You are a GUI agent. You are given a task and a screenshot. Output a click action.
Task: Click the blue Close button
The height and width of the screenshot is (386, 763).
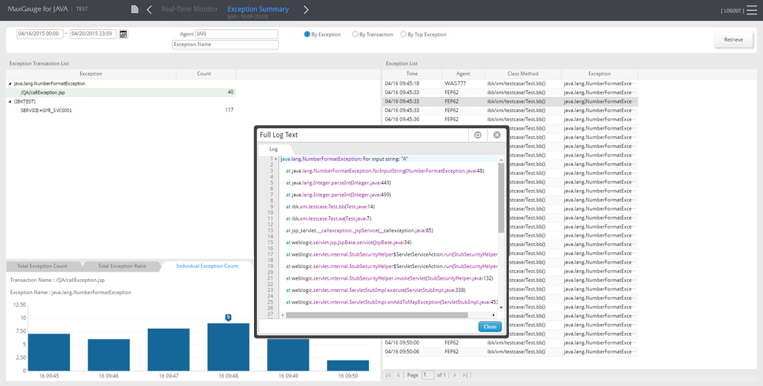click(489, 326)
